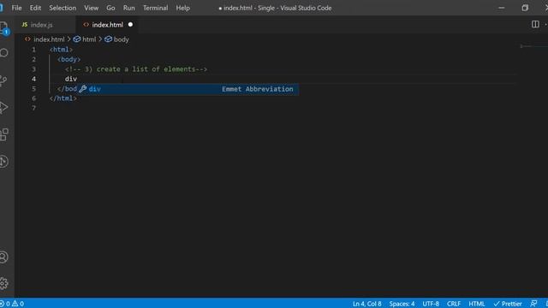The height and width of the screenshot is (308, 548).
Task: Restore down the VS Code window
Action: pyautogui.click(x=525, y=8)
